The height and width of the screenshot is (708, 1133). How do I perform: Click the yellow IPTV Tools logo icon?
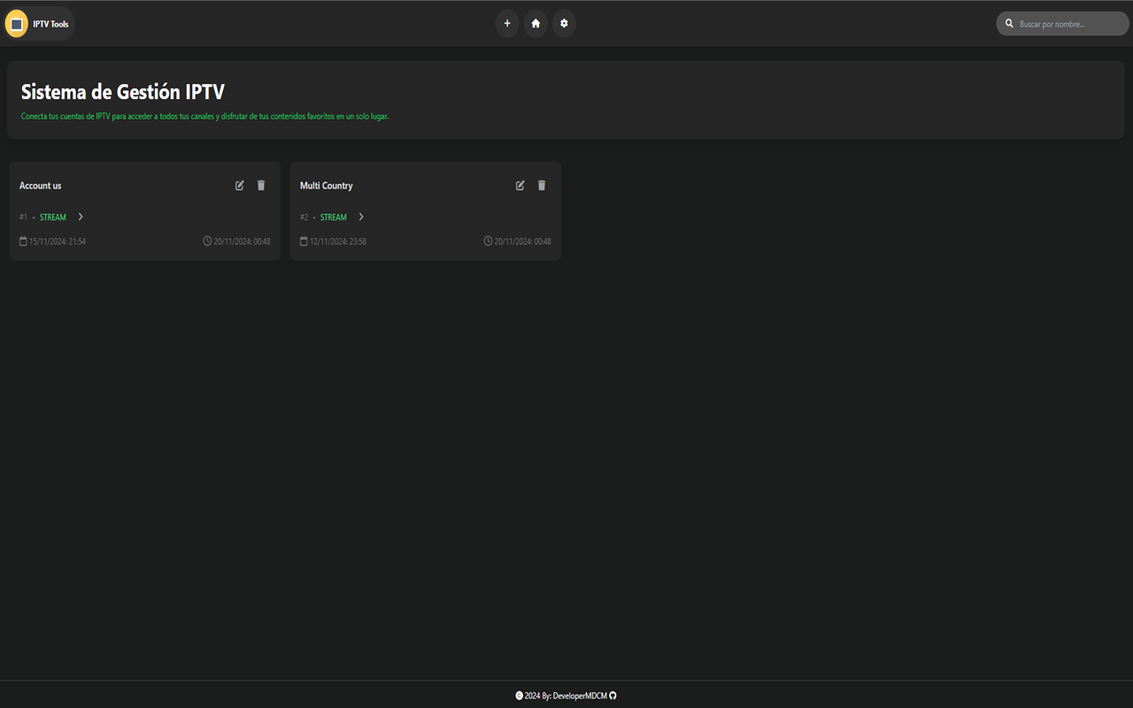point(17,24)
